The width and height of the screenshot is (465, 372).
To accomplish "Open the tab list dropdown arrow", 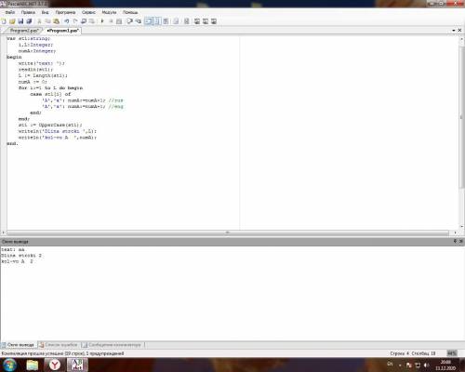I will 454,31.
